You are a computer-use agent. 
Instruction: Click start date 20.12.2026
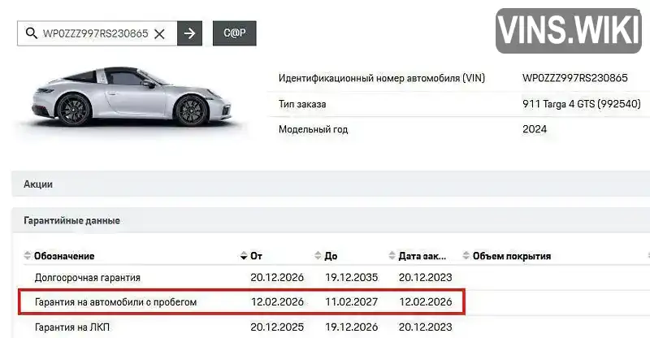pyautogui.click(x=277, y=277)
